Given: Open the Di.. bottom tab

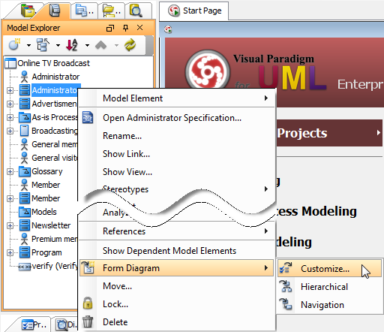Looking at the screenshot, I should point(66,324).
